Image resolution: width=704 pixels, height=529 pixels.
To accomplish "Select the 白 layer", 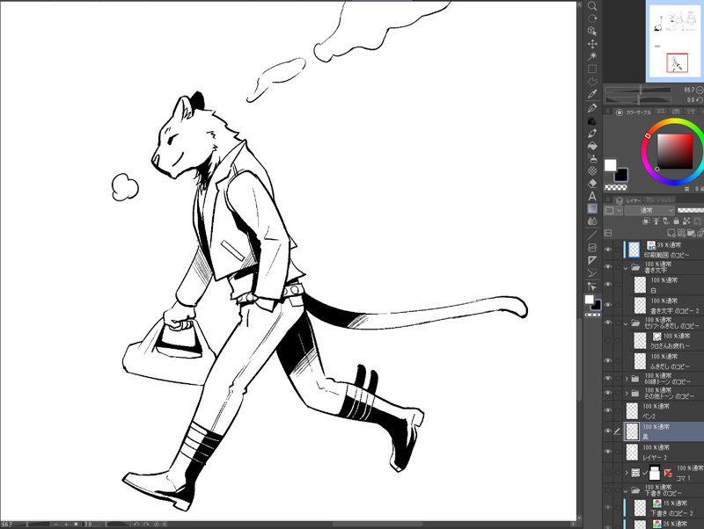I will (x=664, y=285).
